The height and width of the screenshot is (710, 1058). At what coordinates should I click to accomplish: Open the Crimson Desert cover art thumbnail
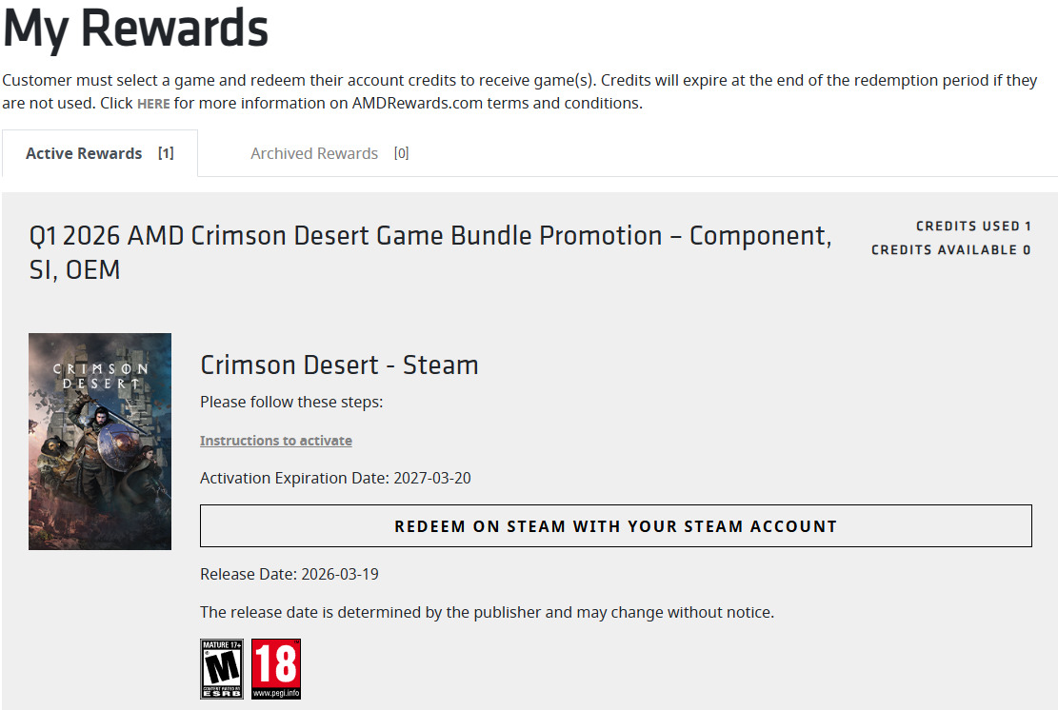[100, 442]
